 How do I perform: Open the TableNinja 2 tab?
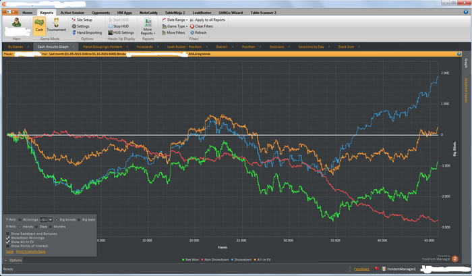(x=175, y=13)
